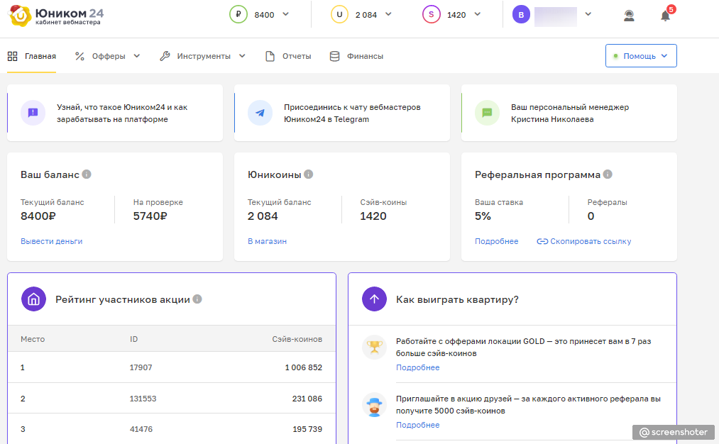Screen dimensions: 719x444
Task: Open the Офферы menu
Action: coord(107,56)
